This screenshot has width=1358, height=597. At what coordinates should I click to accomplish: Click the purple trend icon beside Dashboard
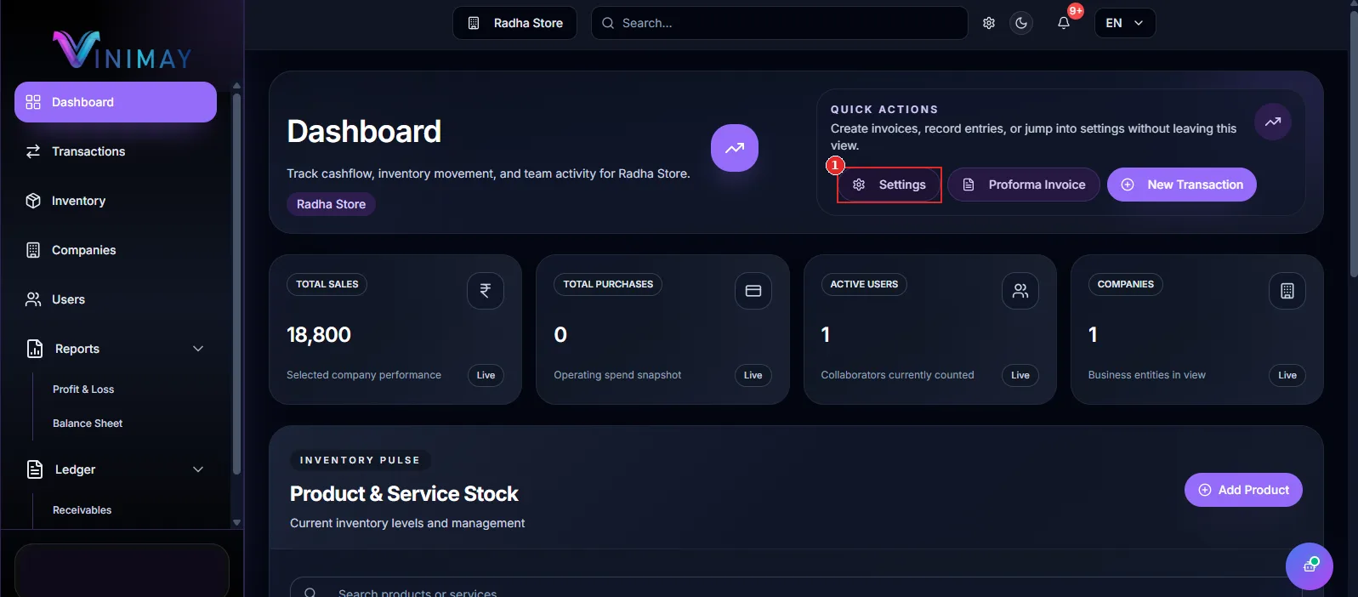pos(735,148)
